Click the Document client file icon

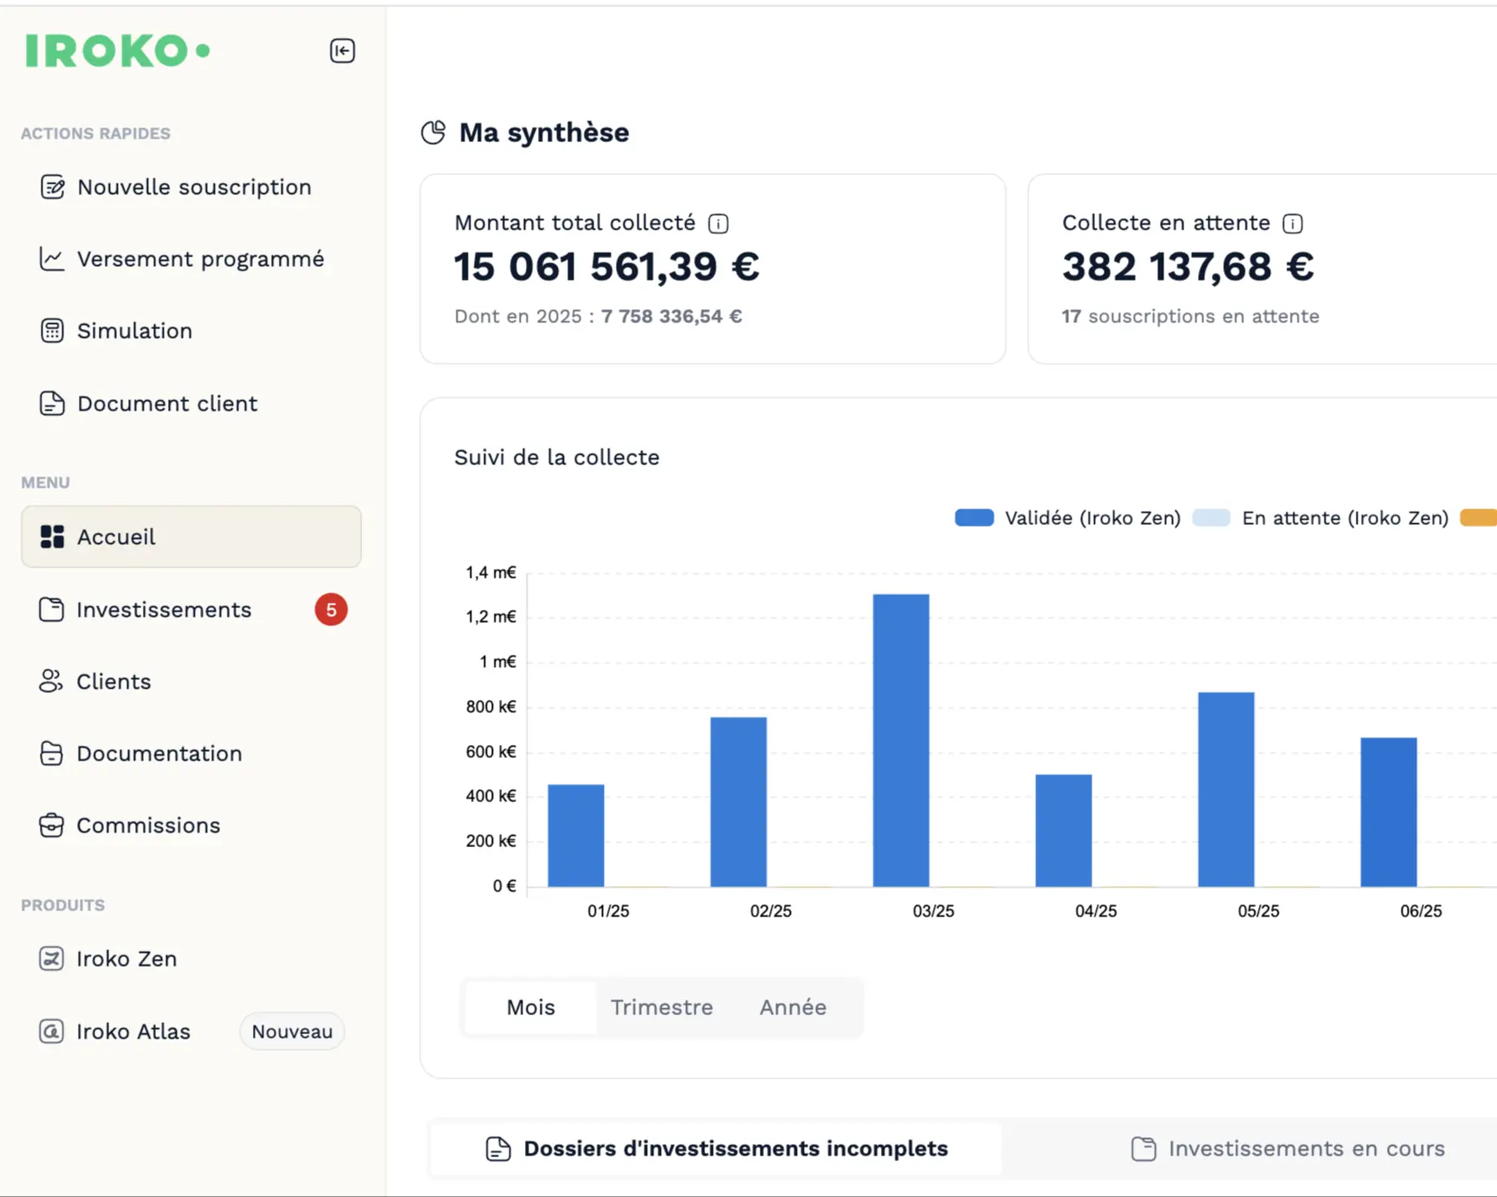click(52, 404)
